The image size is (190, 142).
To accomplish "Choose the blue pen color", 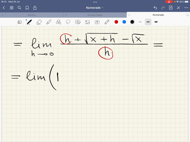I will (x=124, y=22).
